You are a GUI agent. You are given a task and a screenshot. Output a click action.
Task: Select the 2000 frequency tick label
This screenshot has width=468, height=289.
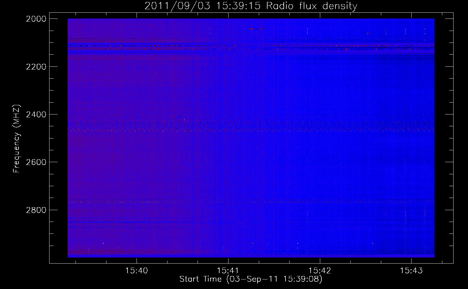point(36,19)
